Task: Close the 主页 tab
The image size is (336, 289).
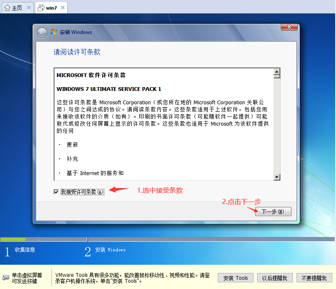Action: (x=29, y=8)
